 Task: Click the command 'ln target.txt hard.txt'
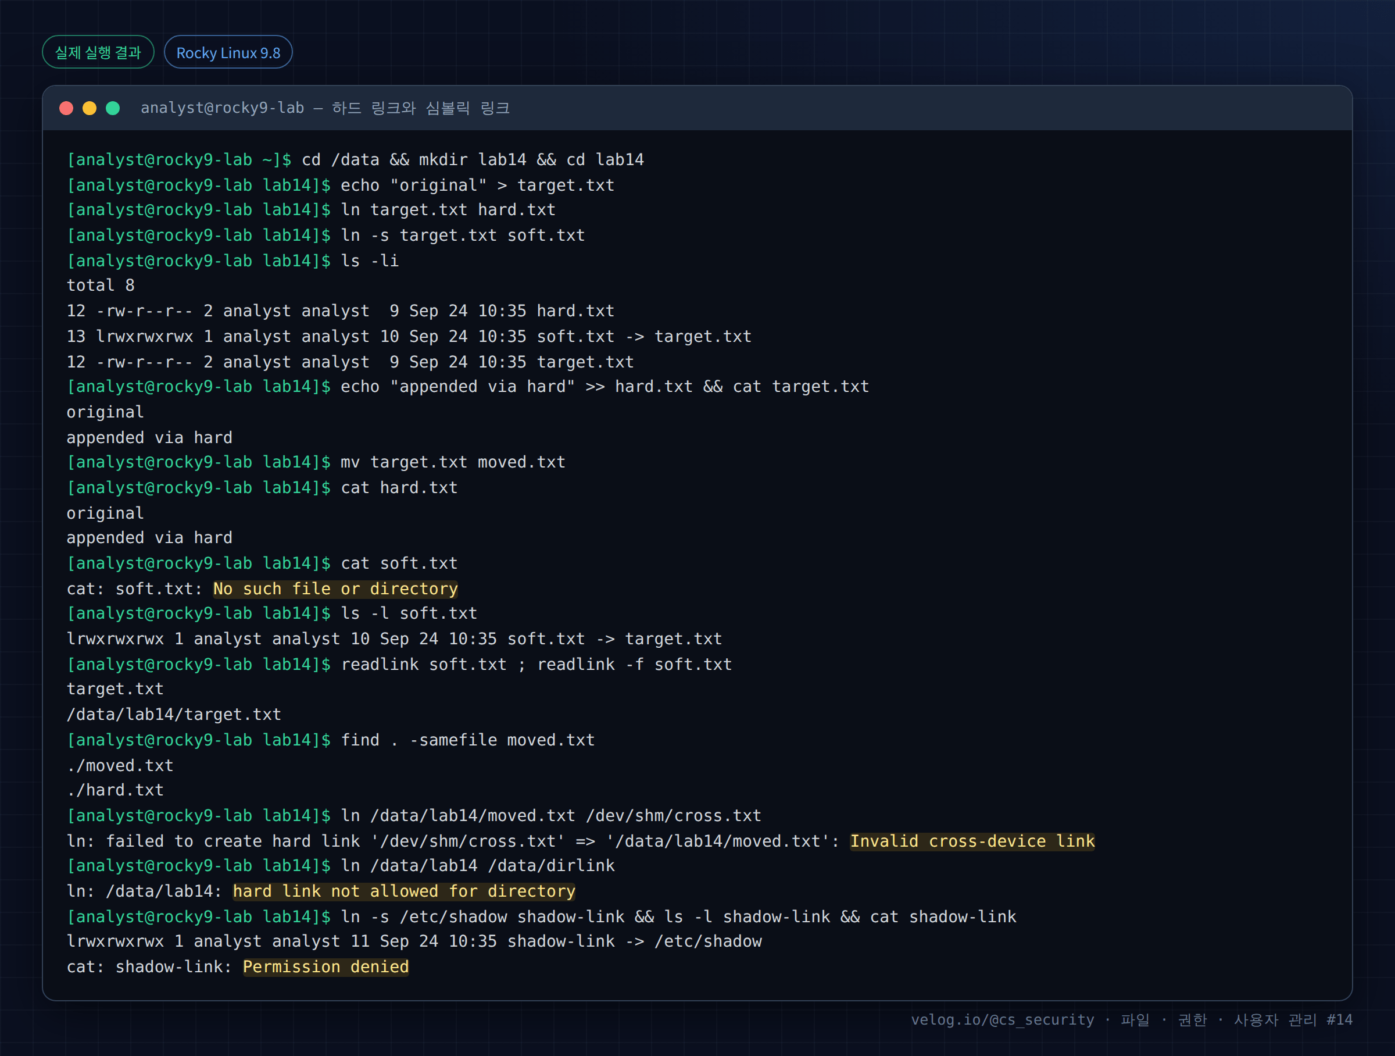[448, 209]
